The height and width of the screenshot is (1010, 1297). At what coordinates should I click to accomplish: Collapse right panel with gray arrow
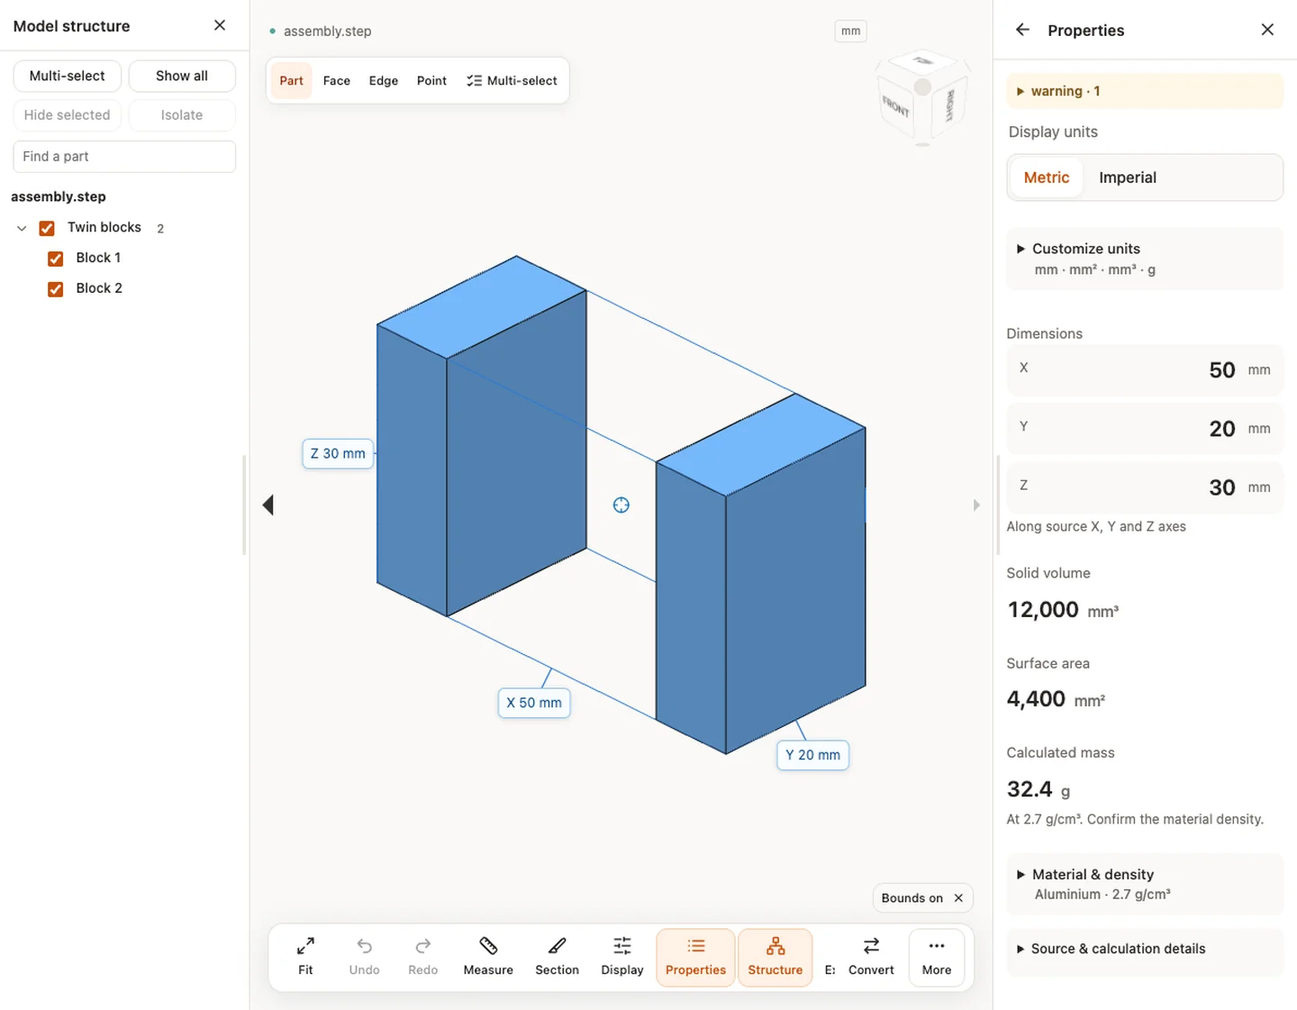tap(976, 505)
